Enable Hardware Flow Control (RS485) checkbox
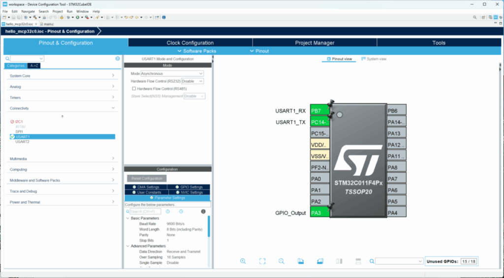504x278 pixels. tap(134, 89)
